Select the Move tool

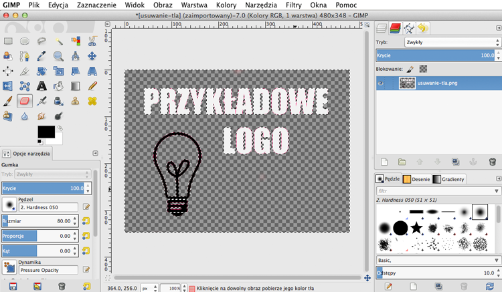tap(92, 56)
